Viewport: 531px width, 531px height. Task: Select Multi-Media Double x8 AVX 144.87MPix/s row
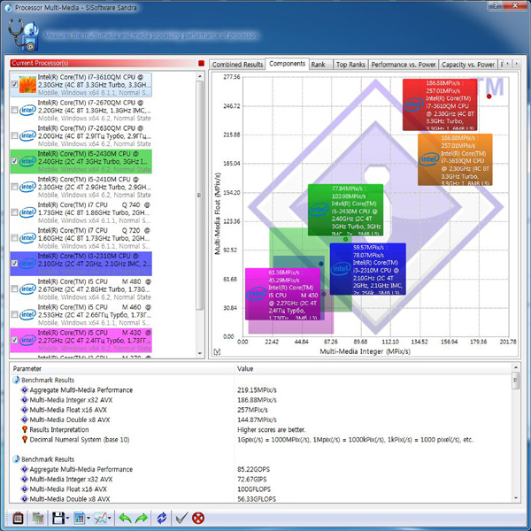click(261, 419)
